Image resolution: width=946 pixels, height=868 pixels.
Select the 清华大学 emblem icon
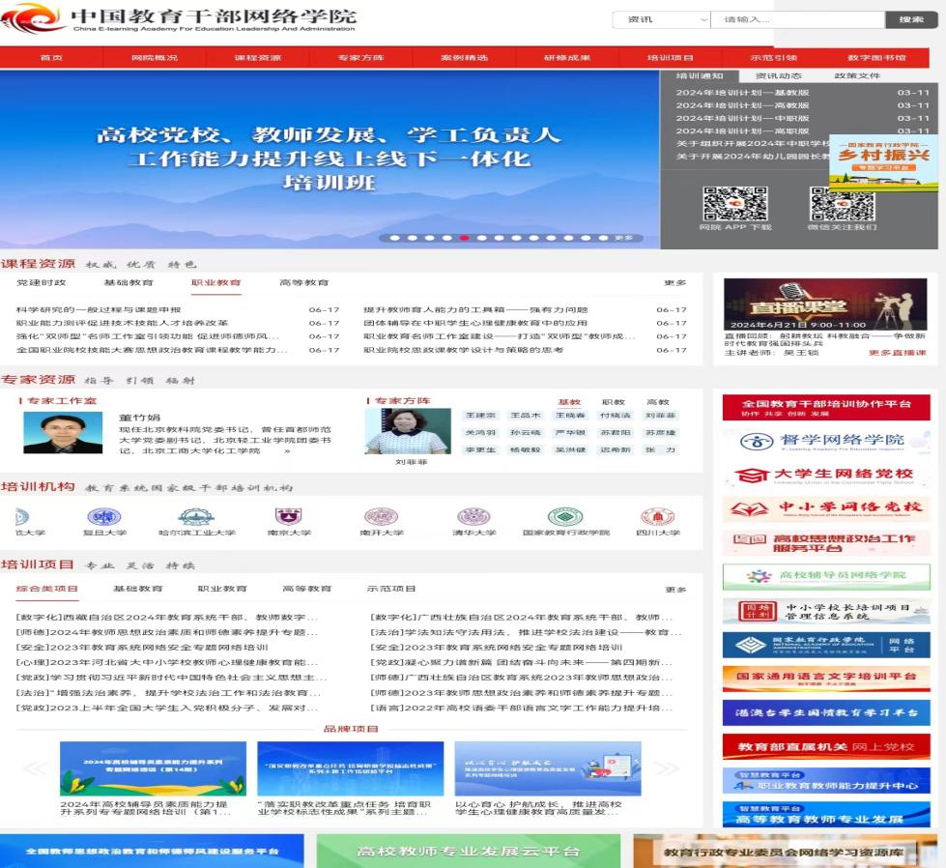click(474, 517)
